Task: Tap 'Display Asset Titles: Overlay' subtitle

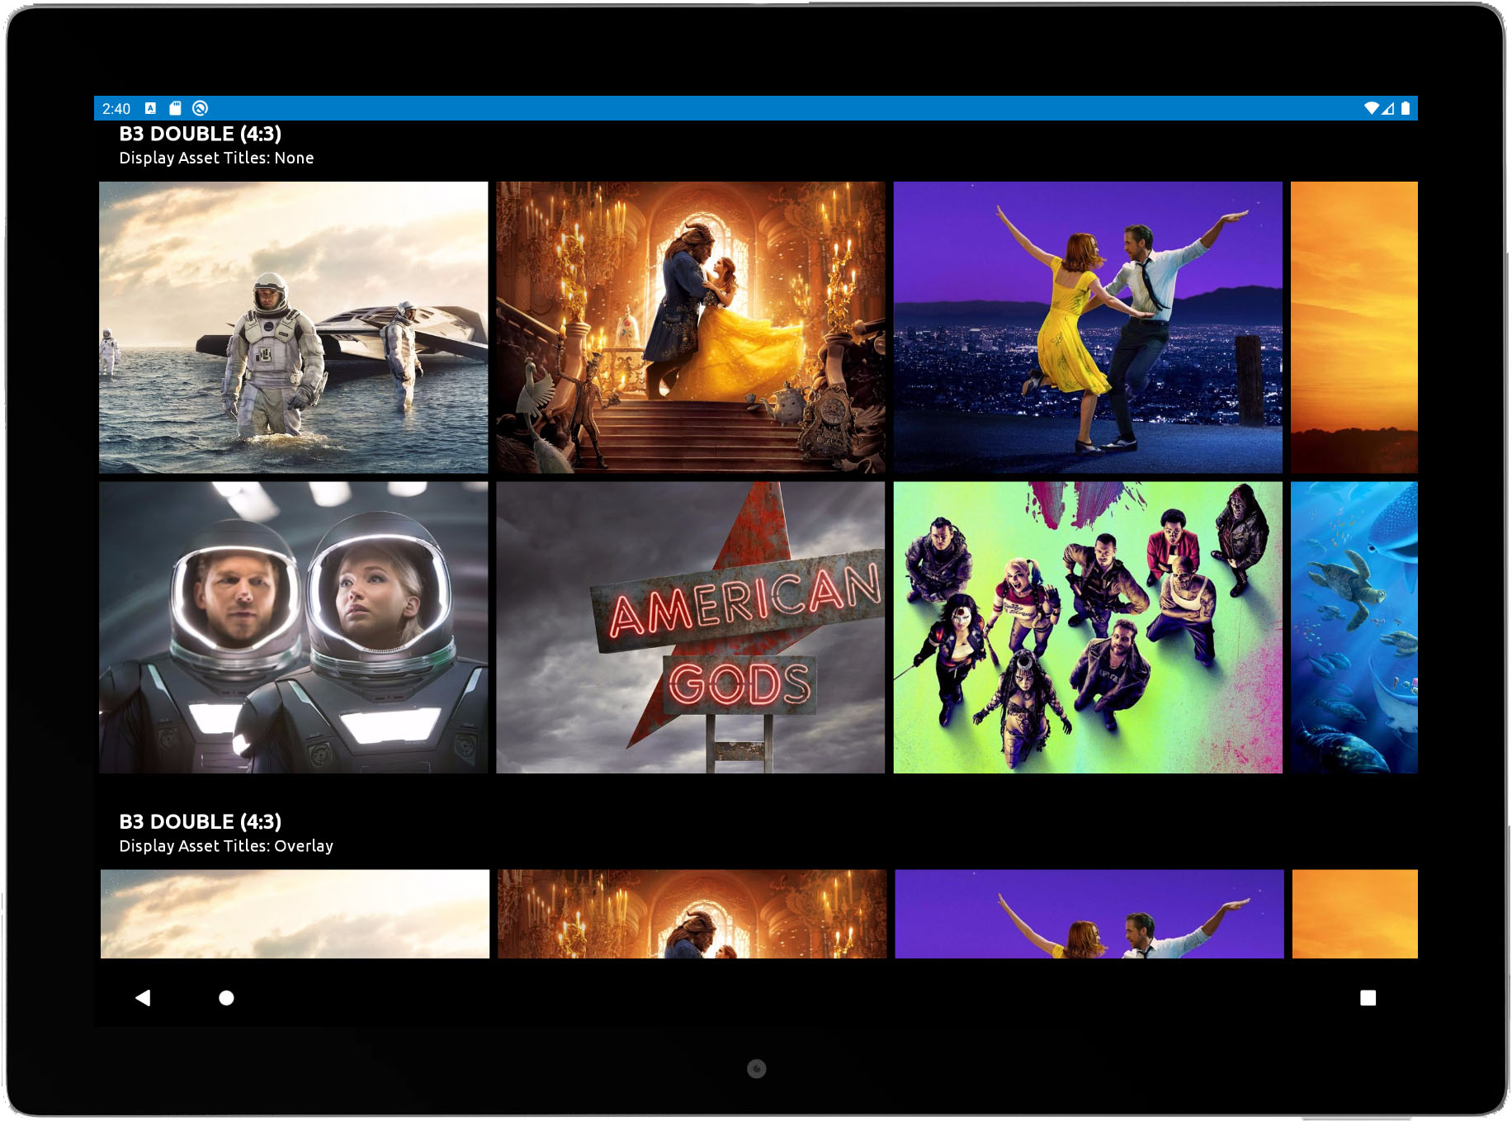Action: coord(226,846)
